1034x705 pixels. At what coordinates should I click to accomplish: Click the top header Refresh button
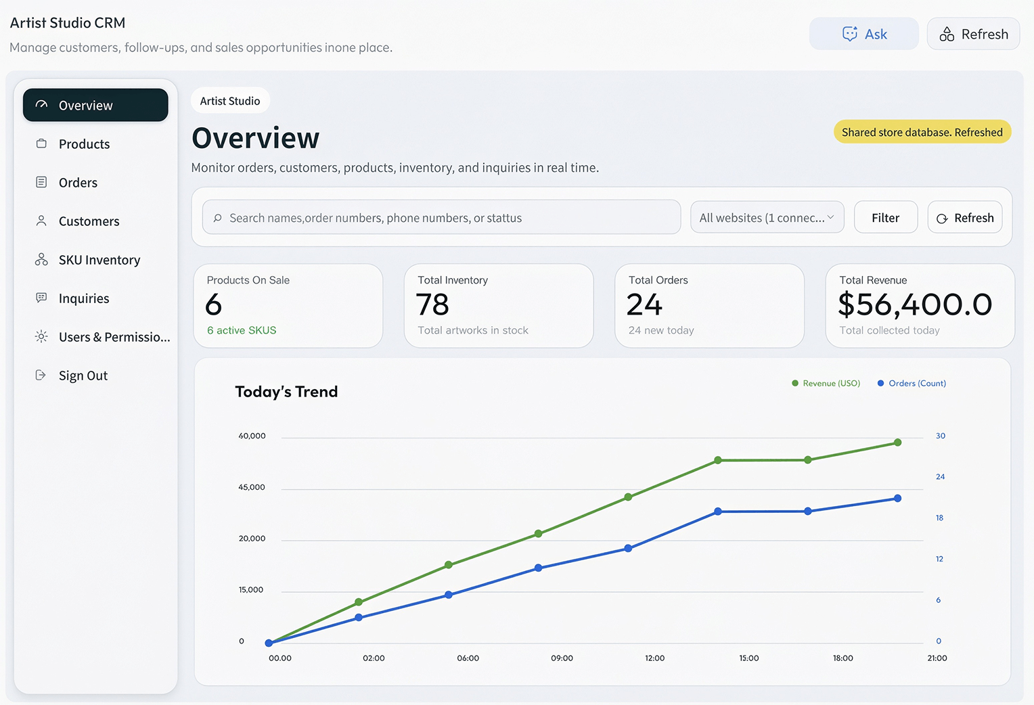973,34
